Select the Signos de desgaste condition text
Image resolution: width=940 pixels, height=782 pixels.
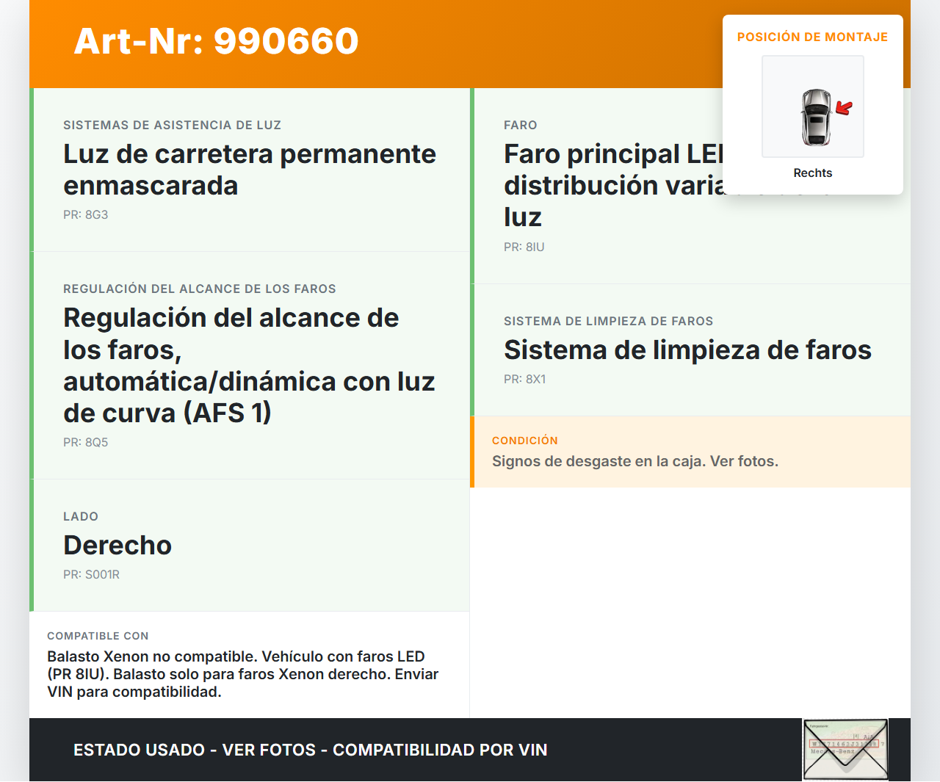(x=634, y=461)
